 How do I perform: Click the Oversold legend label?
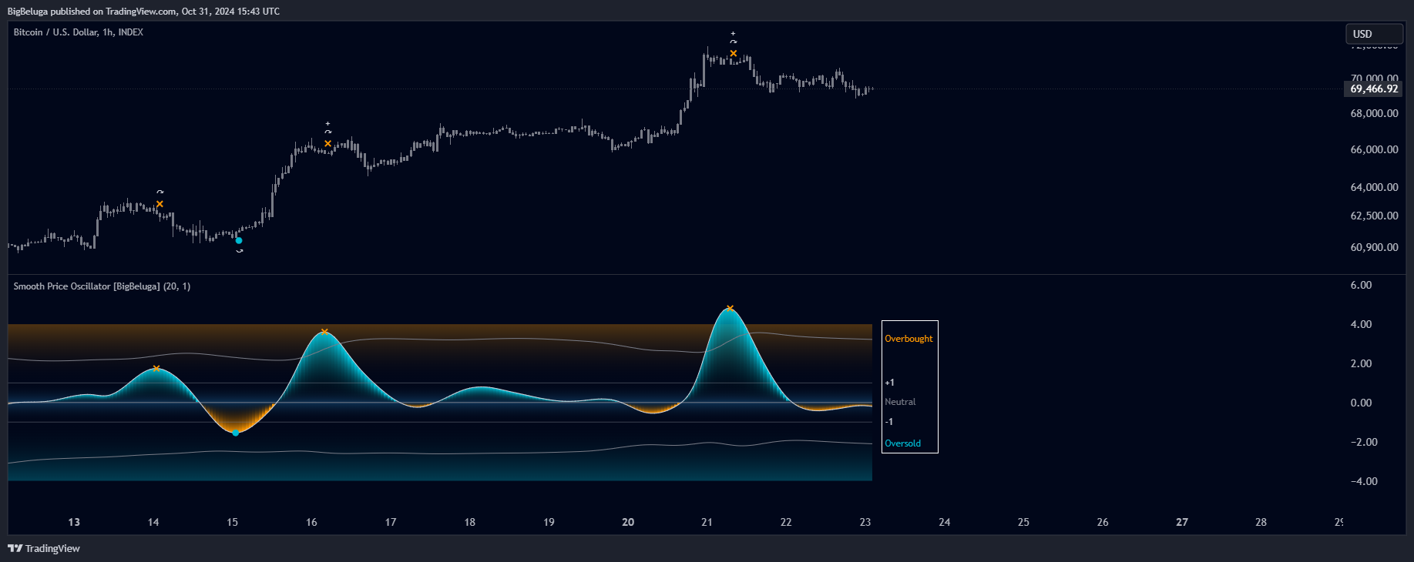coord(902,443)
